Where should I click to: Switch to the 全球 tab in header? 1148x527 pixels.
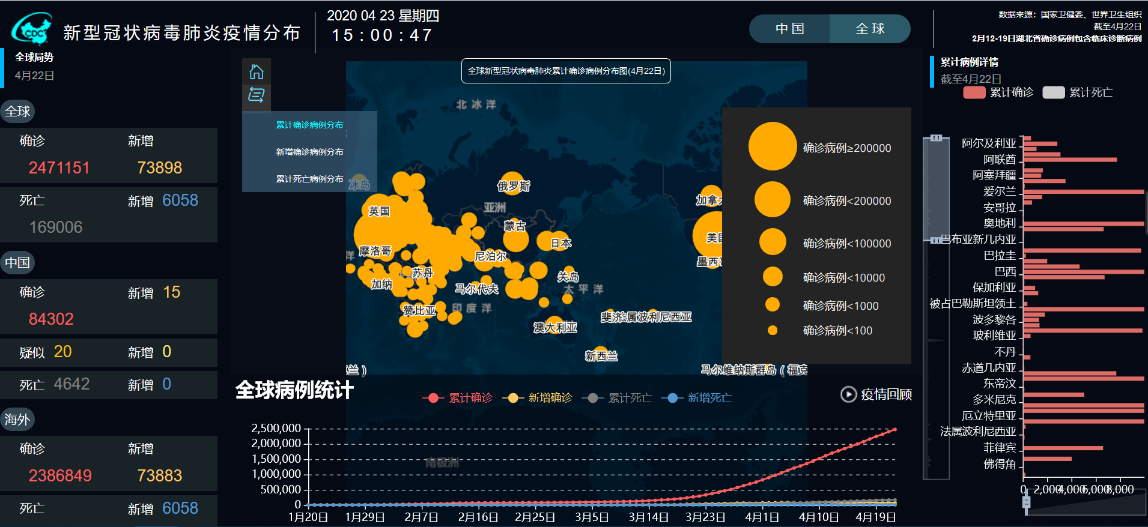pos(870,29)
